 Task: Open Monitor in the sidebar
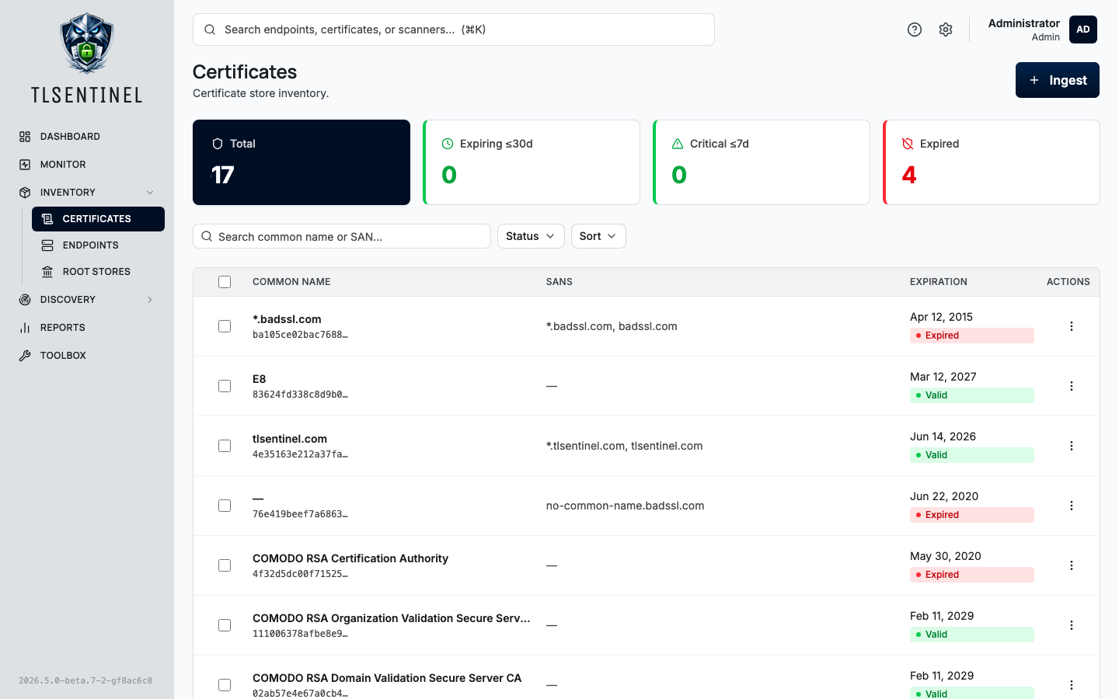click(x=87, y=165)
